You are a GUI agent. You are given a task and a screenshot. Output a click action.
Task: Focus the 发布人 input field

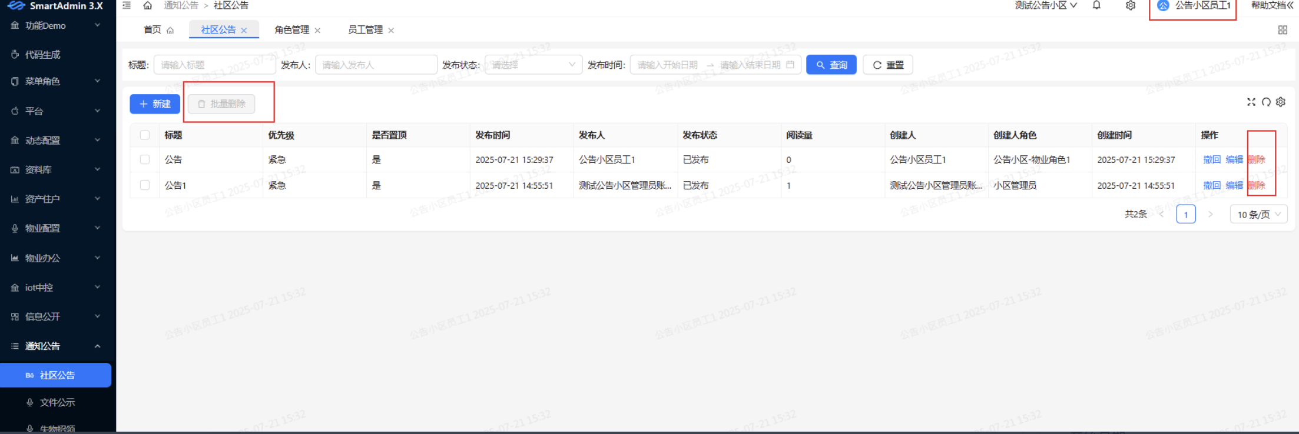[x=376, y=65]
